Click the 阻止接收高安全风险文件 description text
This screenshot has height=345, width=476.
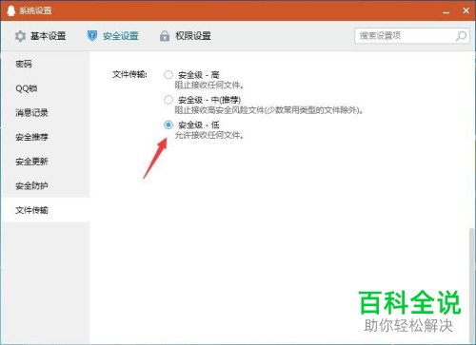[x=269, y=110]
